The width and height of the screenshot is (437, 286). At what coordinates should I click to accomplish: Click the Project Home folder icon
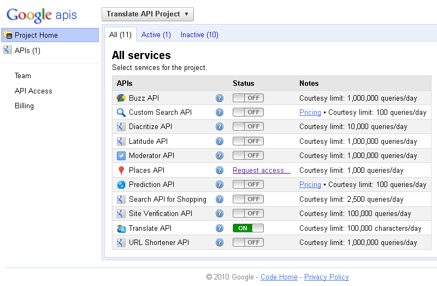(x=8, y=35)
